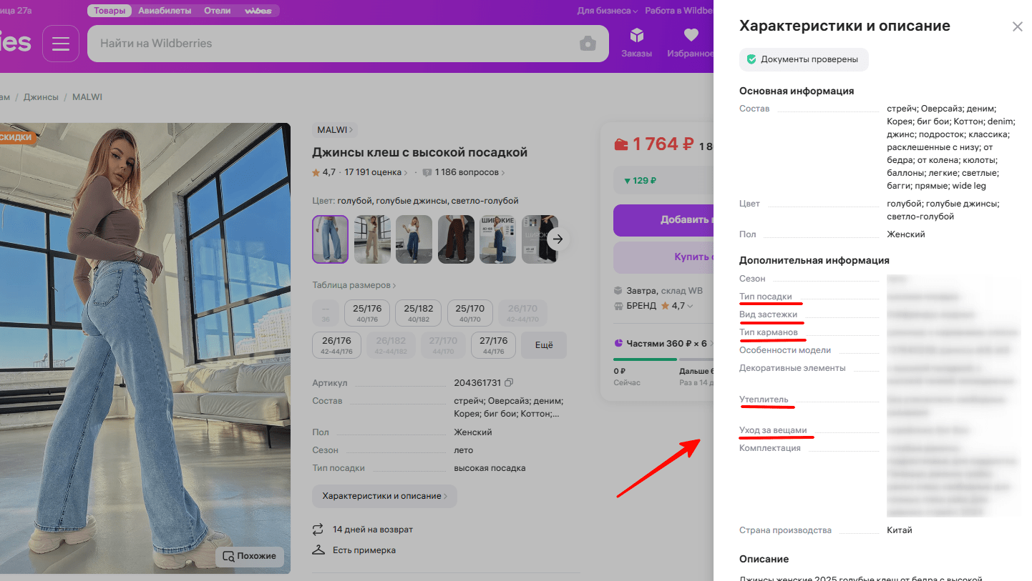Switch to the Авиабилеты tab

163,11
